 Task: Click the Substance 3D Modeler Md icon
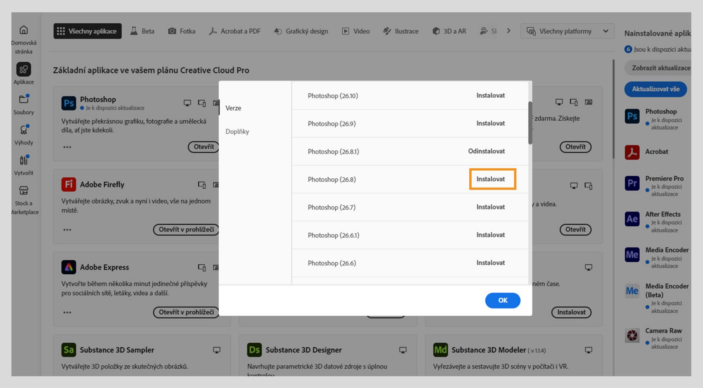(440, 350)
